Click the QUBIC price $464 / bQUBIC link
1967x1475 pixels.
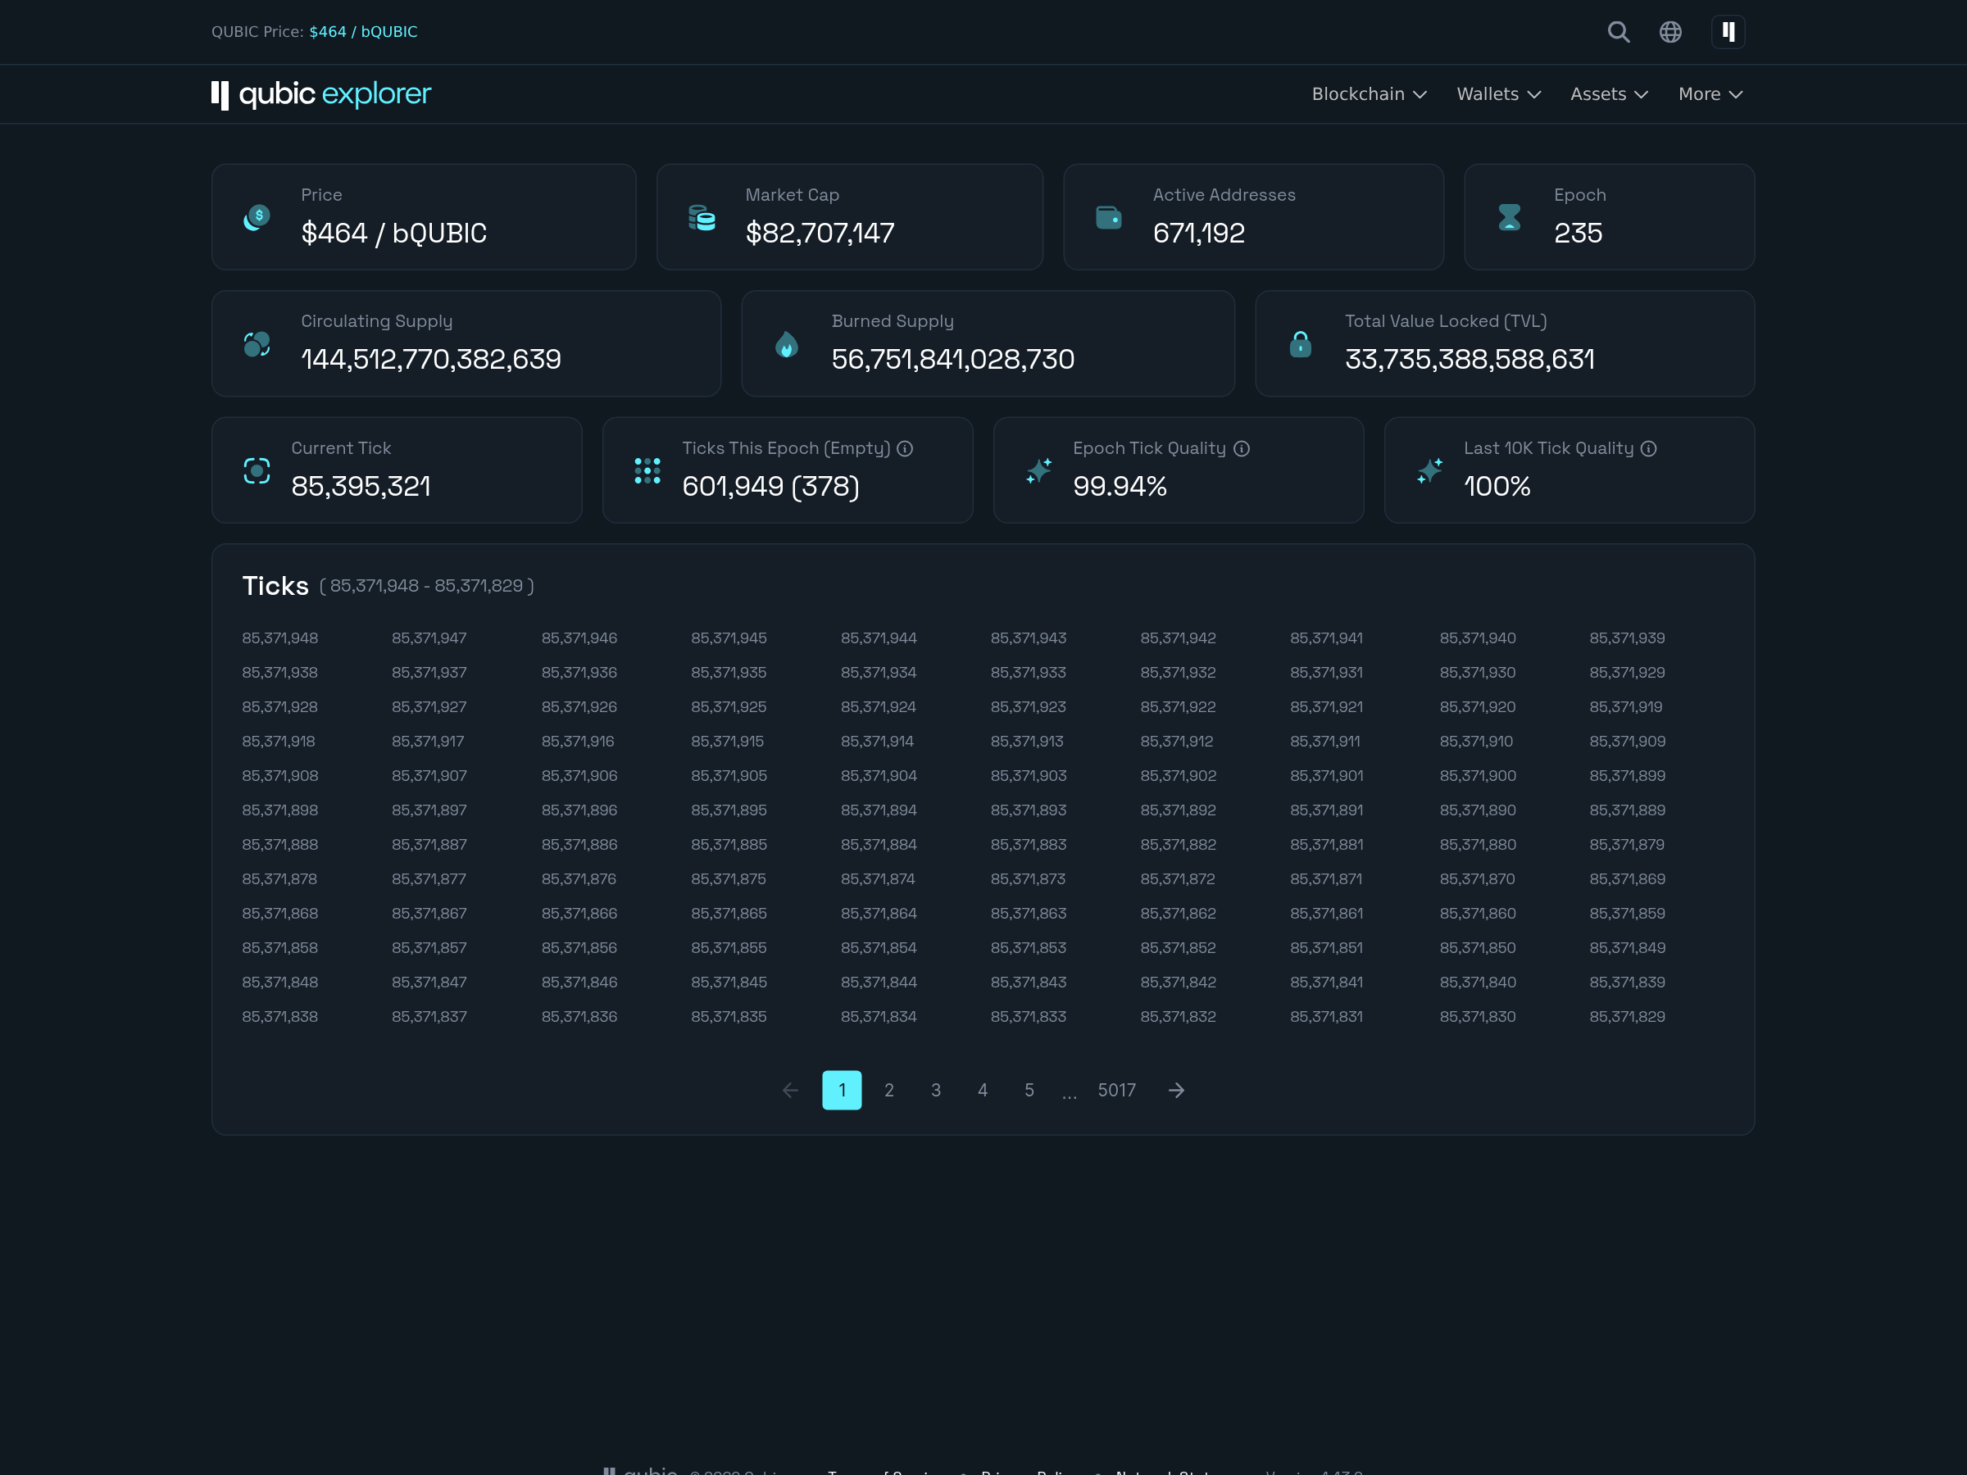coord(363,32)
